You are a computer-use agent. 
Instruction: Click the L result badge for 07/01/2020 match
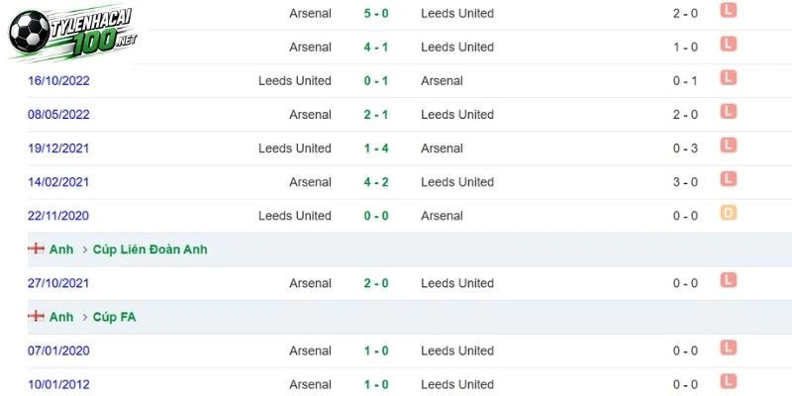(x=729, y=347)
